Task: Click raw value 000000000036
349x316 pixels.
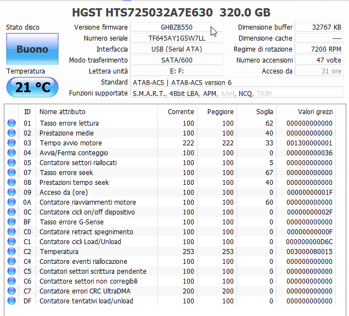Action: coord(309,153)
